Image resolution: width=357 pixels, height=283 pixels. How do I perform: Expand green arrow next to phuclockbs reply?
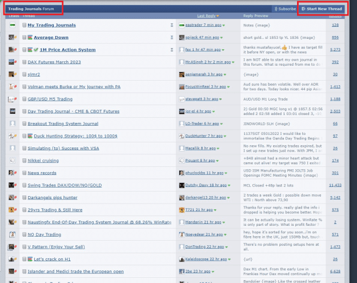pyautogui.click(x=226, y=173)
